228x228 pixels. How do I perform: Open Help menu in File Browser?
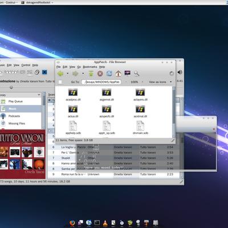tap(102, 67)
